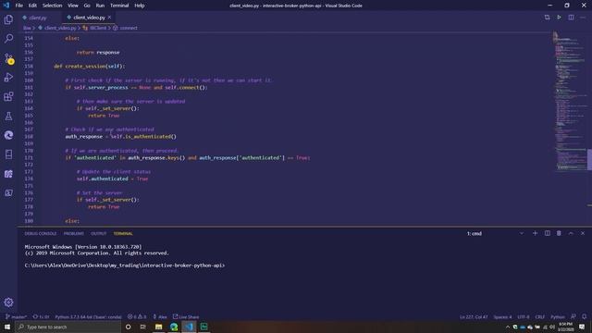Click the editor minimap
The width and height of the screenshot is (592, 333).
[570, 101]
